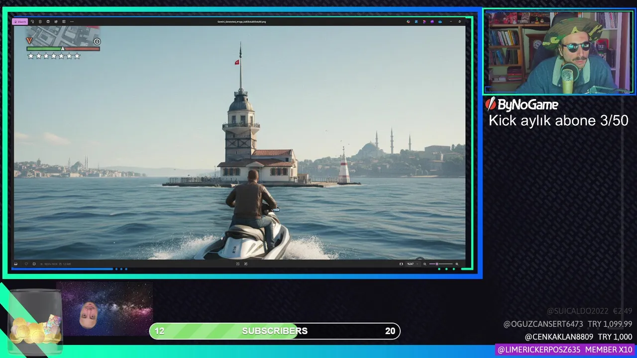Toggle the filmstrip icon at bottom left
Viewport: 637px width, 358px height.
coord(16,264)
